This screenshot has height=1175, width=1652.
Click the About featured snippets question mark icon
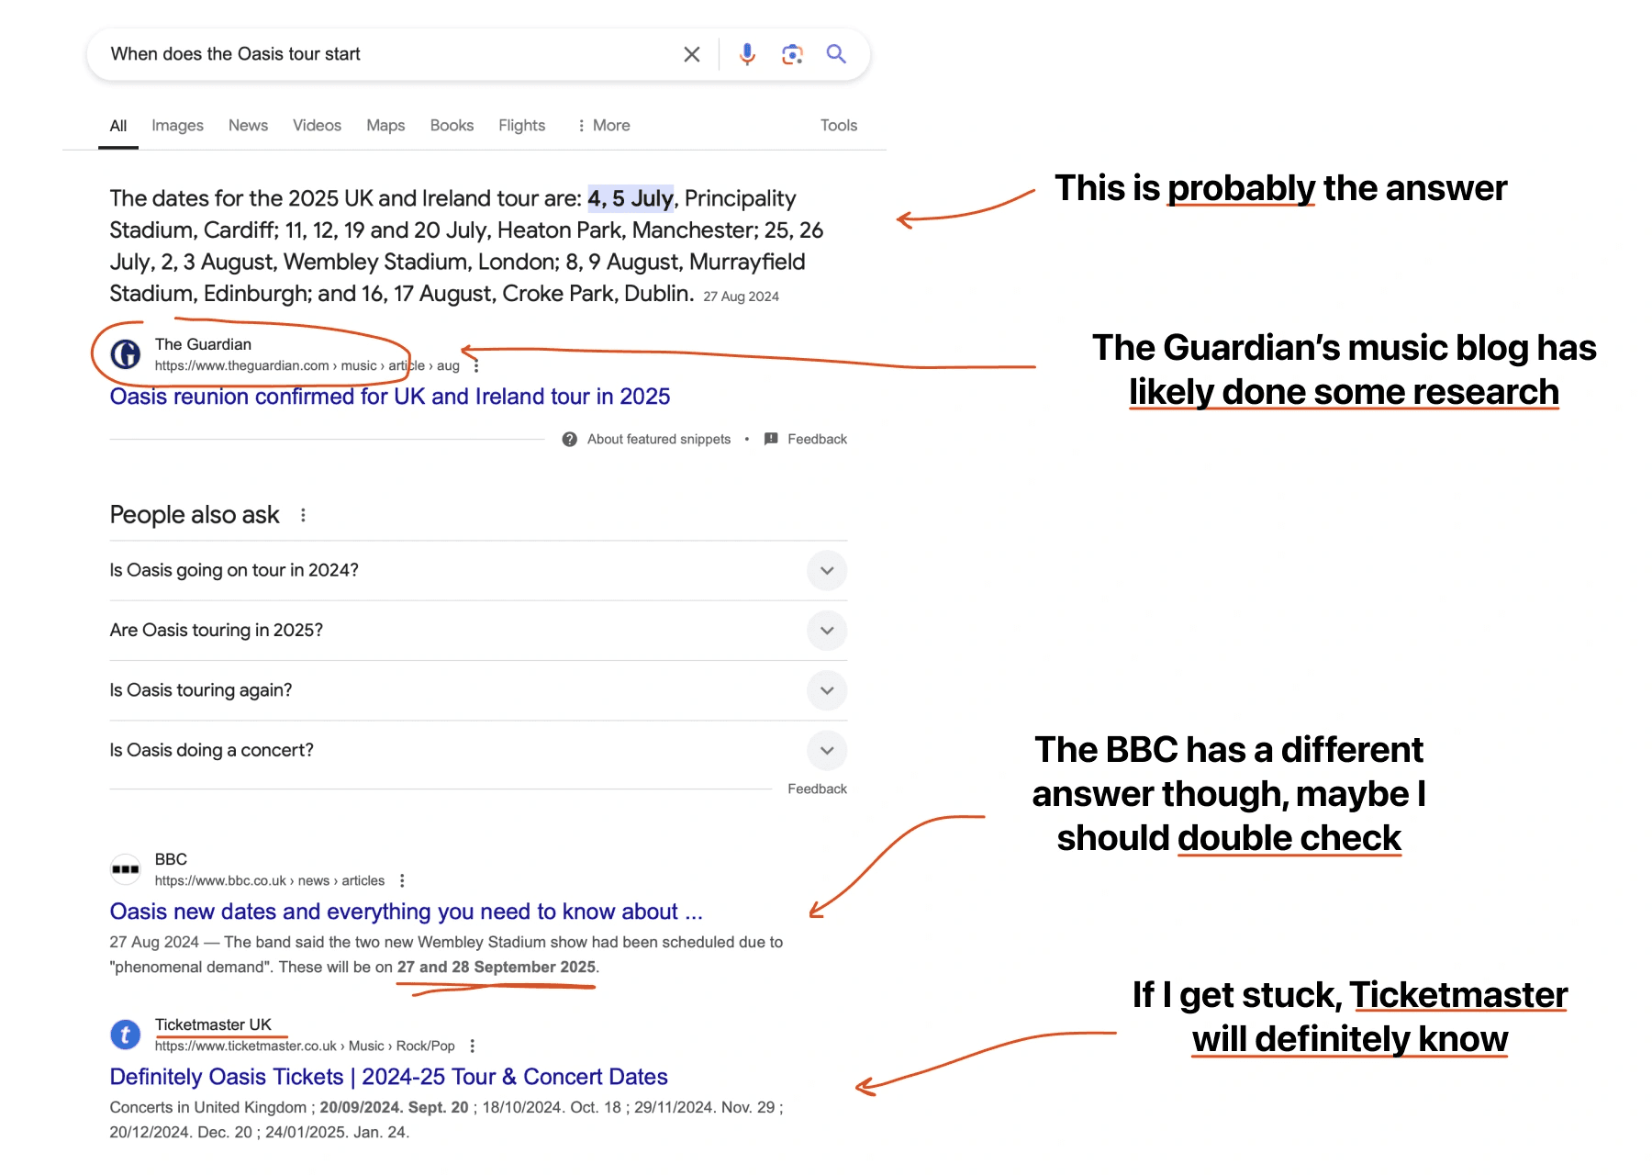pos(570,440)
